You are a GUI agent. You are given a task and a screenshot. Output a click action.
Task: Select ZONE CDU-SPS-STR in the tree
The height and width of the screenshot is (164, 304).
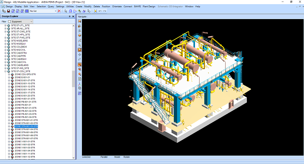pyautogui.click(x=25, y=74)
